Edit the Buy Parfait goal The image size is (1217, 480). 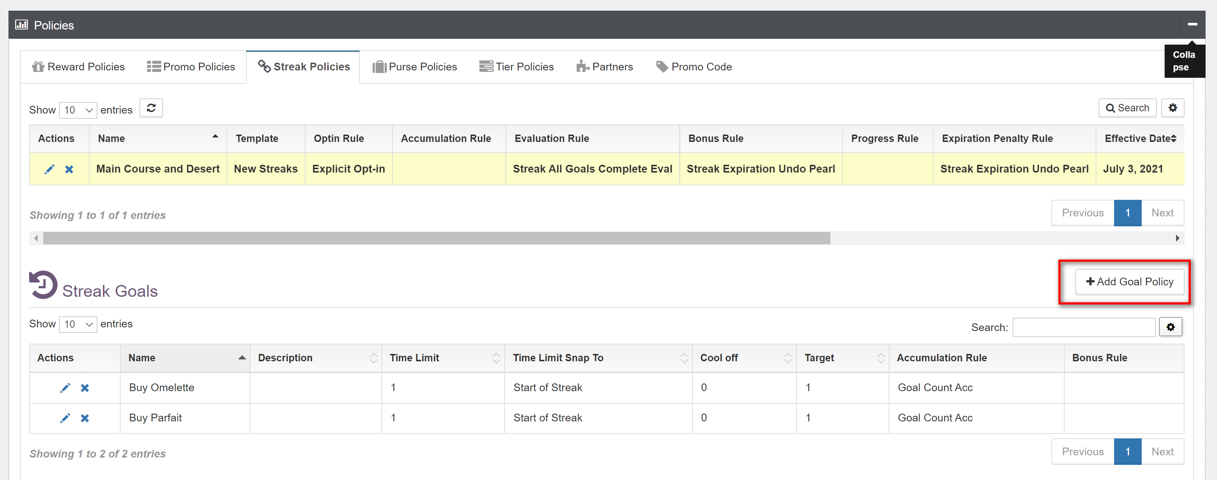(65, 418)
